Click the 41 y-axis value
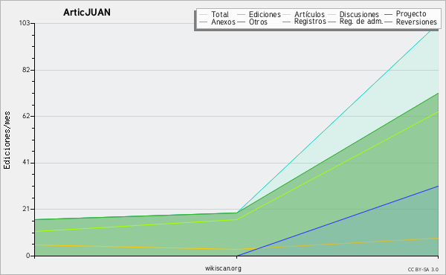 26,163
